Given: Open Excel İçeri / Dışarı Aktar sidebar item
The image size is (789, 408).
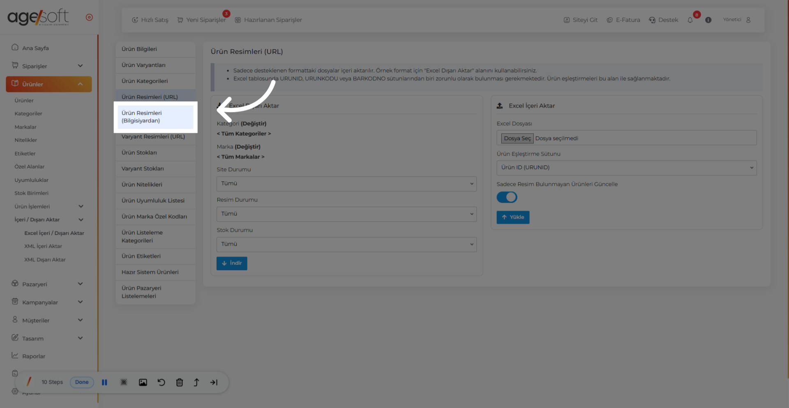Looking at the screenshot, I should 54,233.
